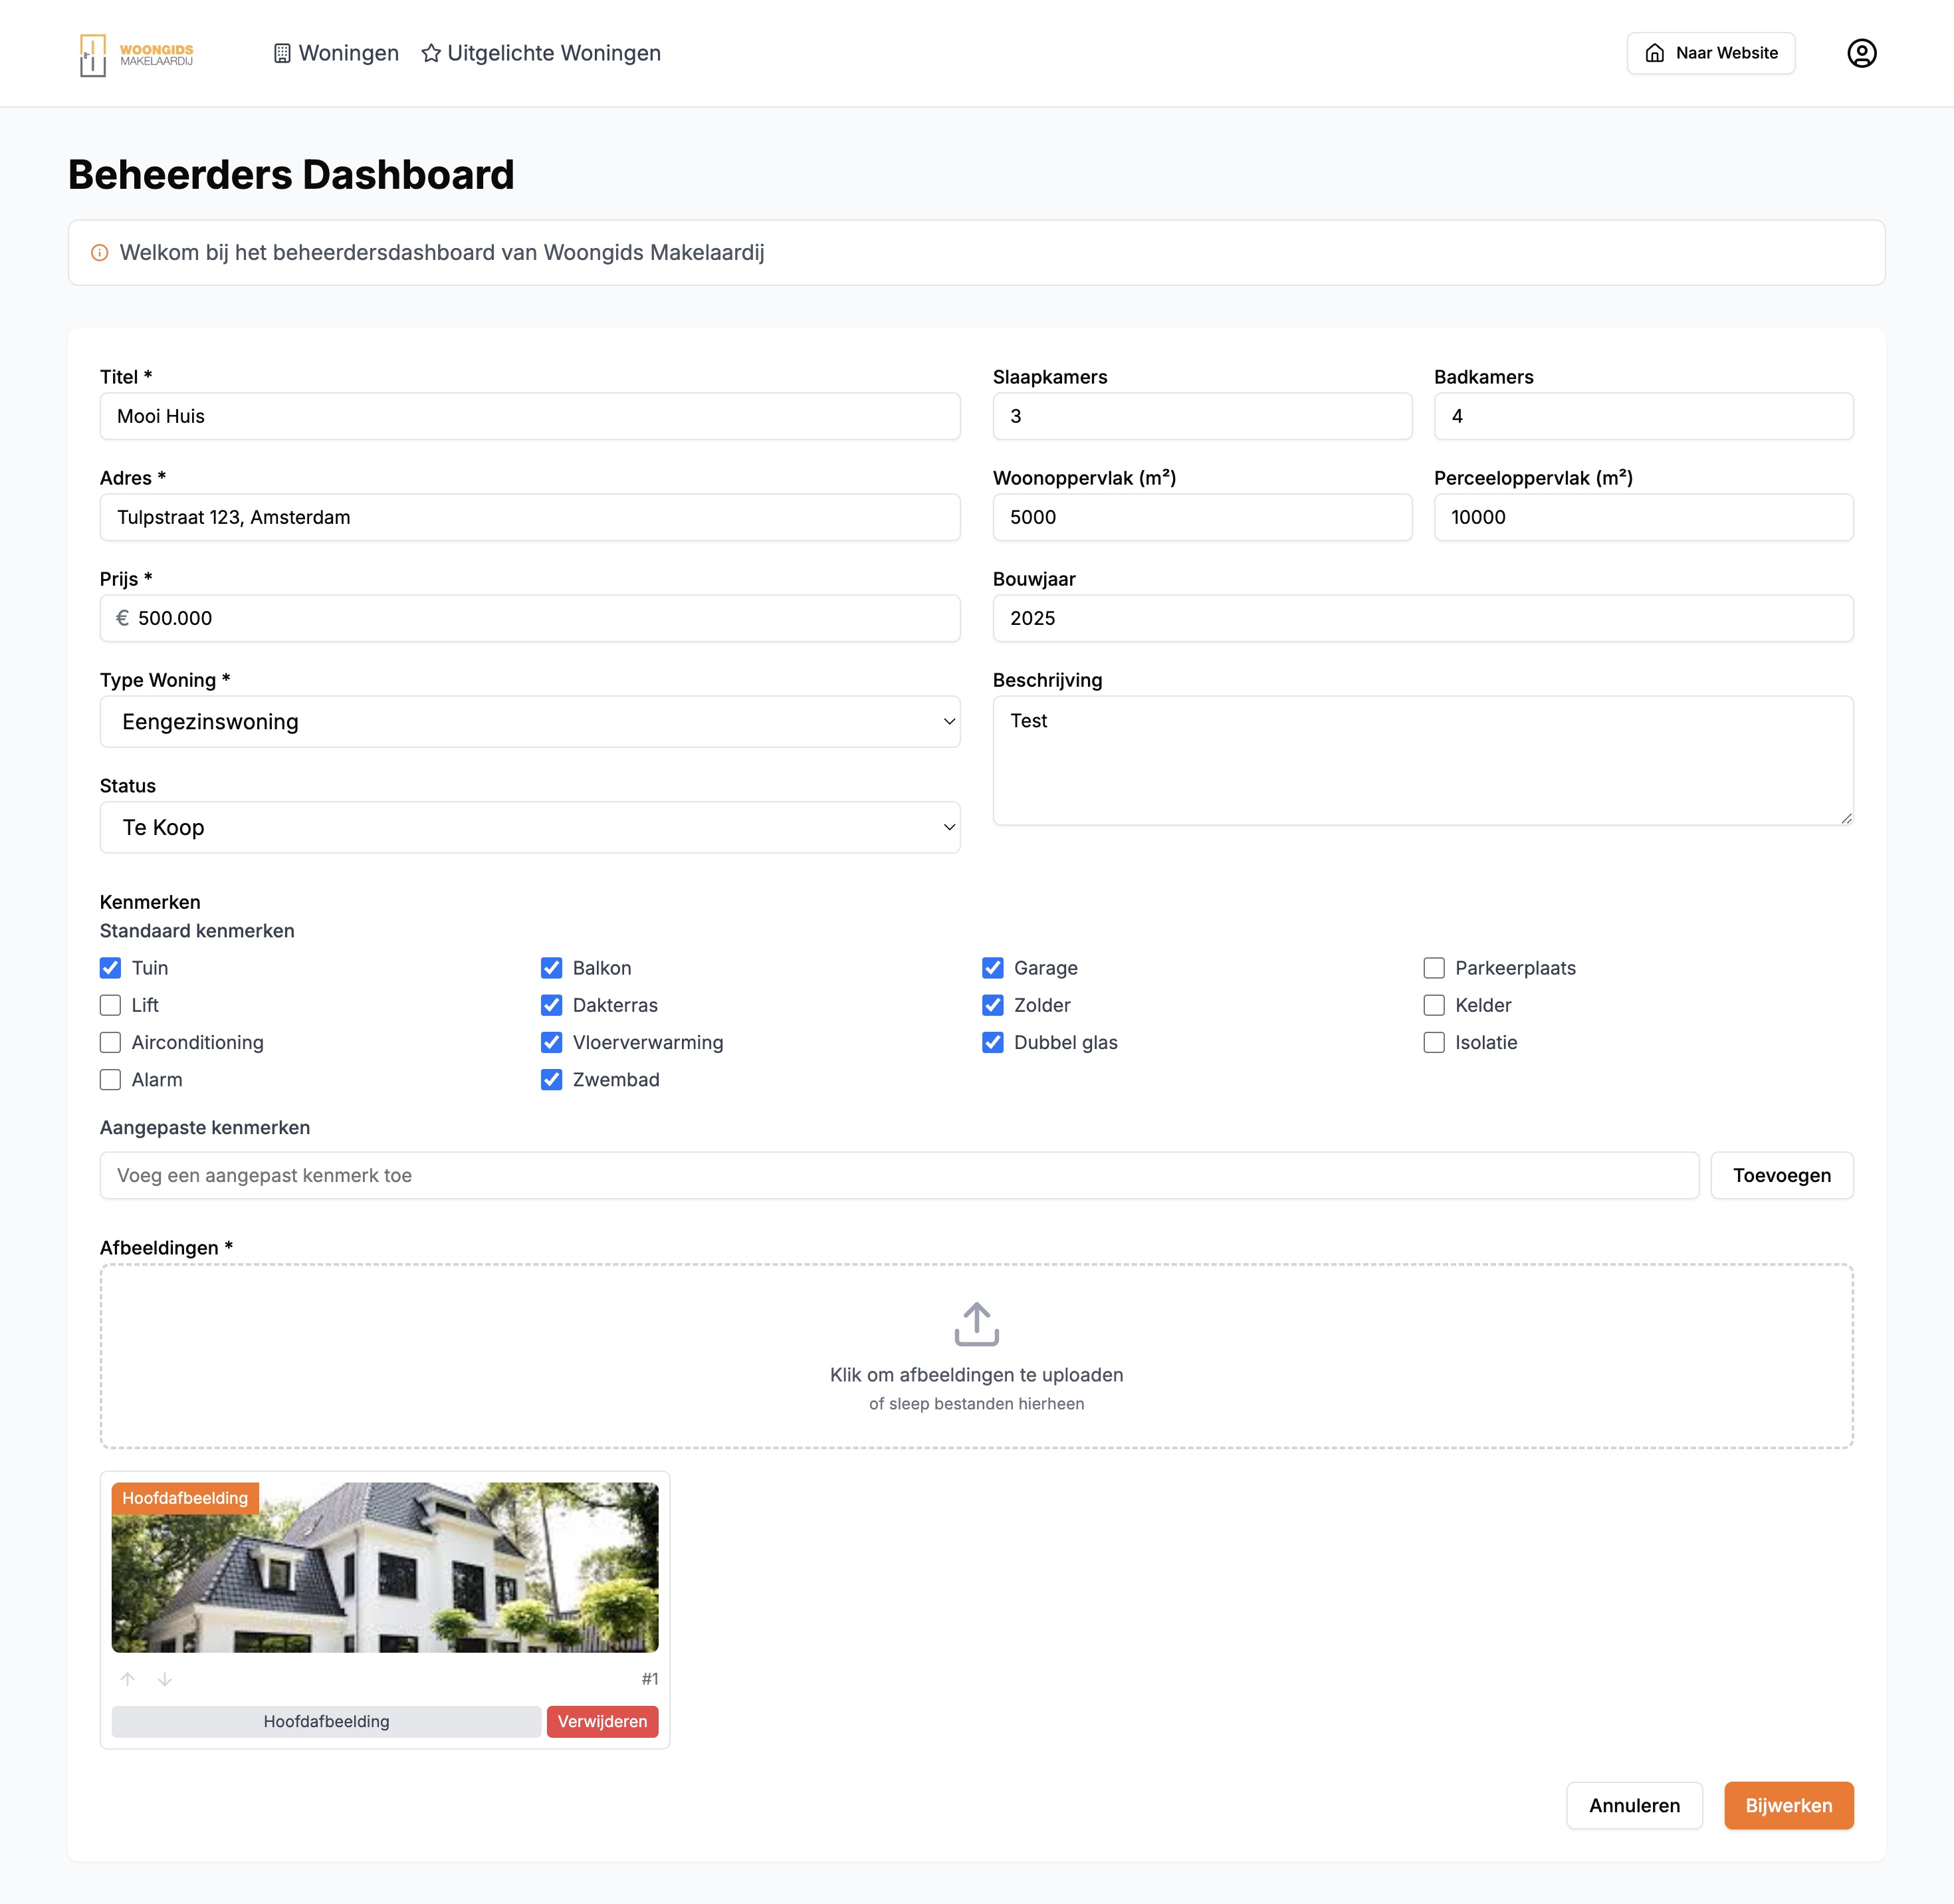Check the Kelder checkbox
The width and height of the screenshot is (1954, 1904).
[1434, 1005]
